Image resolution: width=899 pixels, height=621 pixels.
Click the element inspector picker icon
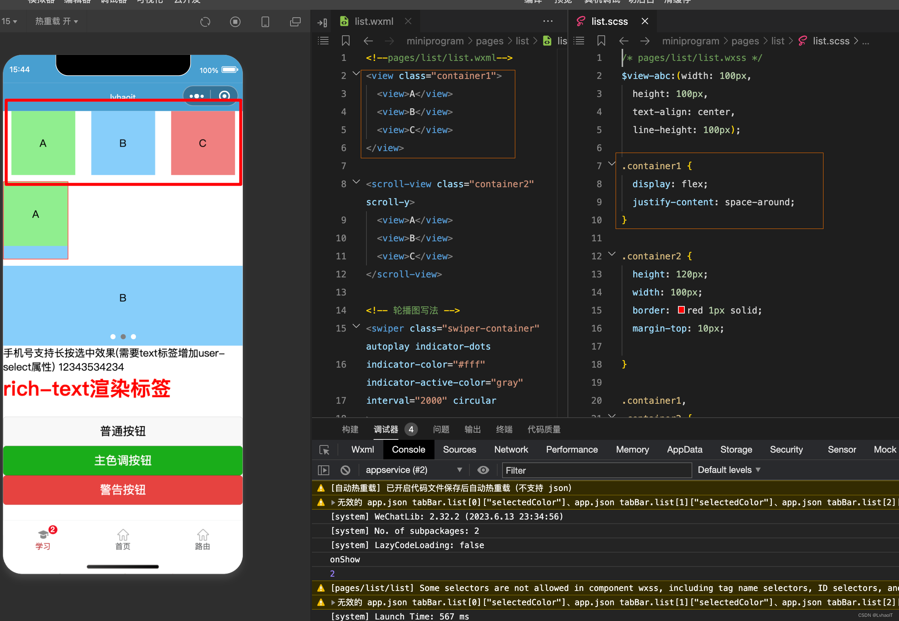[324, 450]
